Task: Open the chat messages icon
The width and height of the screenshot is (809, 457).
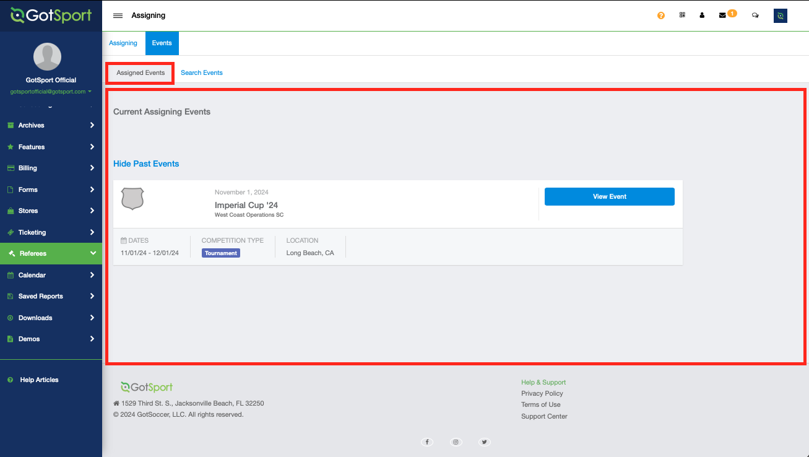Action: (x=755, y=15)
